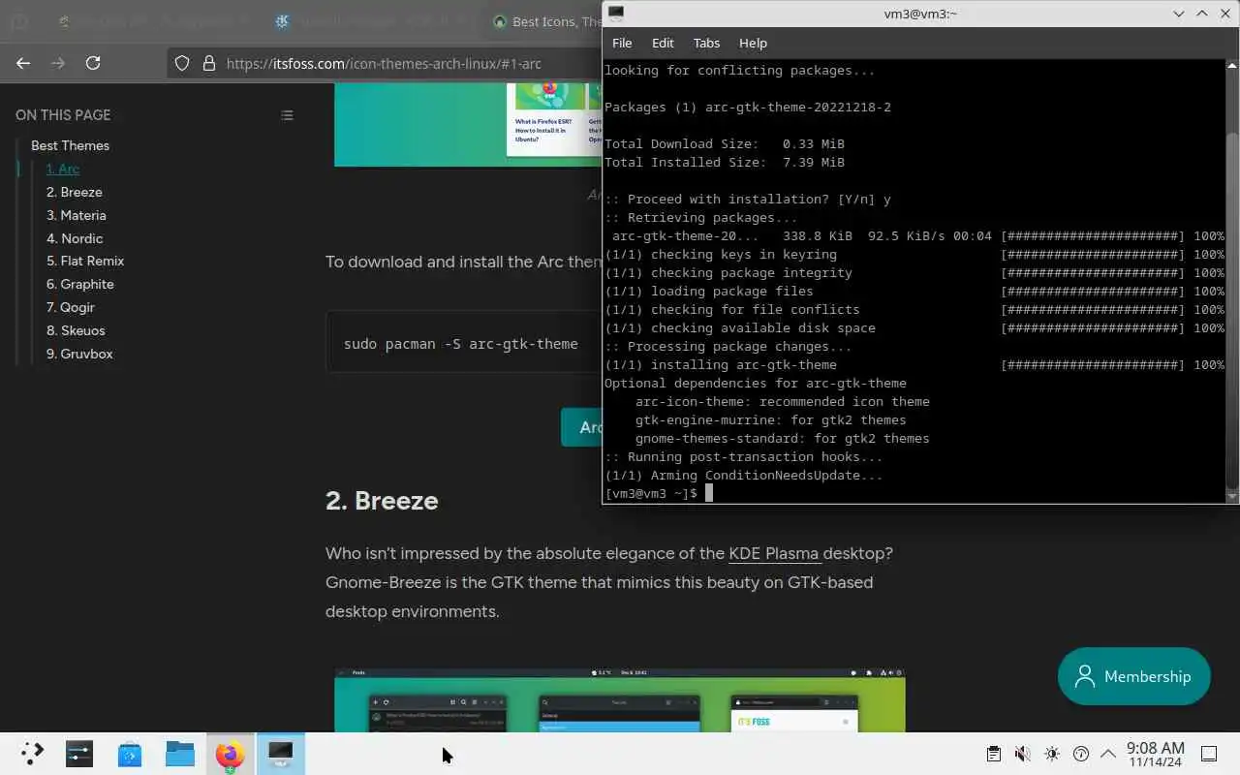1240x775 pixels.
Task: Open the Dolphin file manager folder icon
Action: click(x=180, y=754)
